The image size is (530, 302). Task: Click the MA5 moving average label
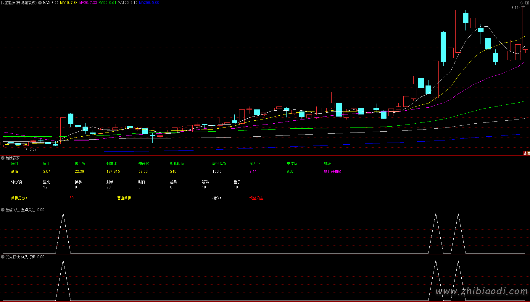51,3
